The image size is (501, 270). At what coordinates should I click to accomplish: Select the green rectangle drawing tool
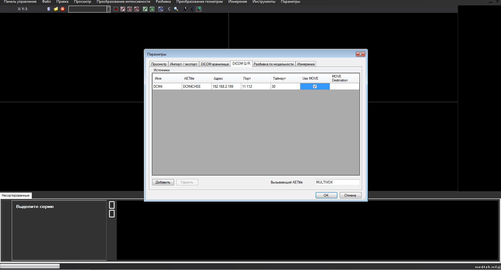tap(152, 9)
